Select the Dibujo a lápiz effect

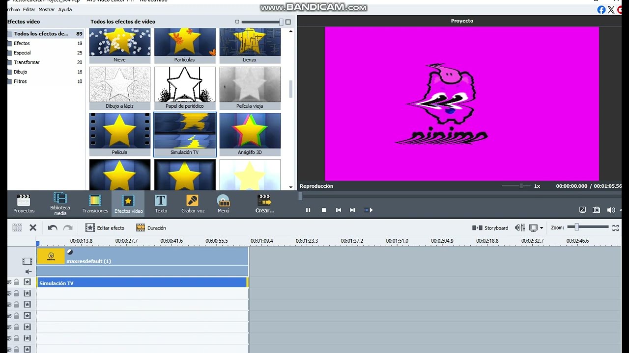[120, 88]
